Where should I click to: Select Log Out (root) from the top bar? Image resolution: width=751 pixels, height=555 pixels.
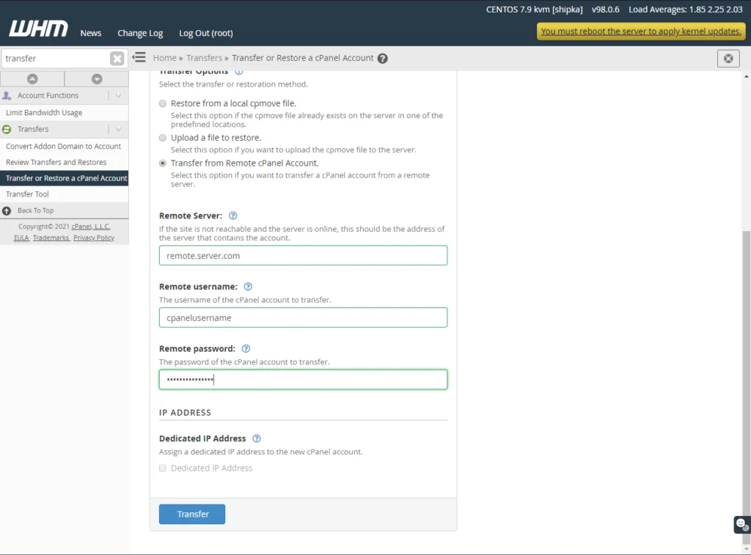(205, 33)
